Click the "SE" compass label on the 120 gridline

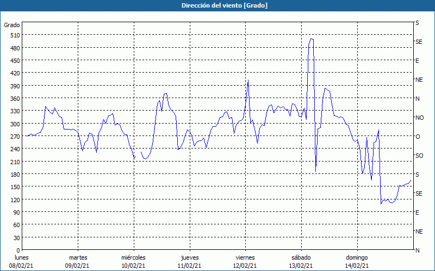(419, 193)
